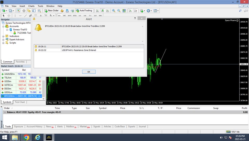Open the Profiles dropdown arrow
The height and width of the screenshot is (141, 249).
(x=13, y=11)
